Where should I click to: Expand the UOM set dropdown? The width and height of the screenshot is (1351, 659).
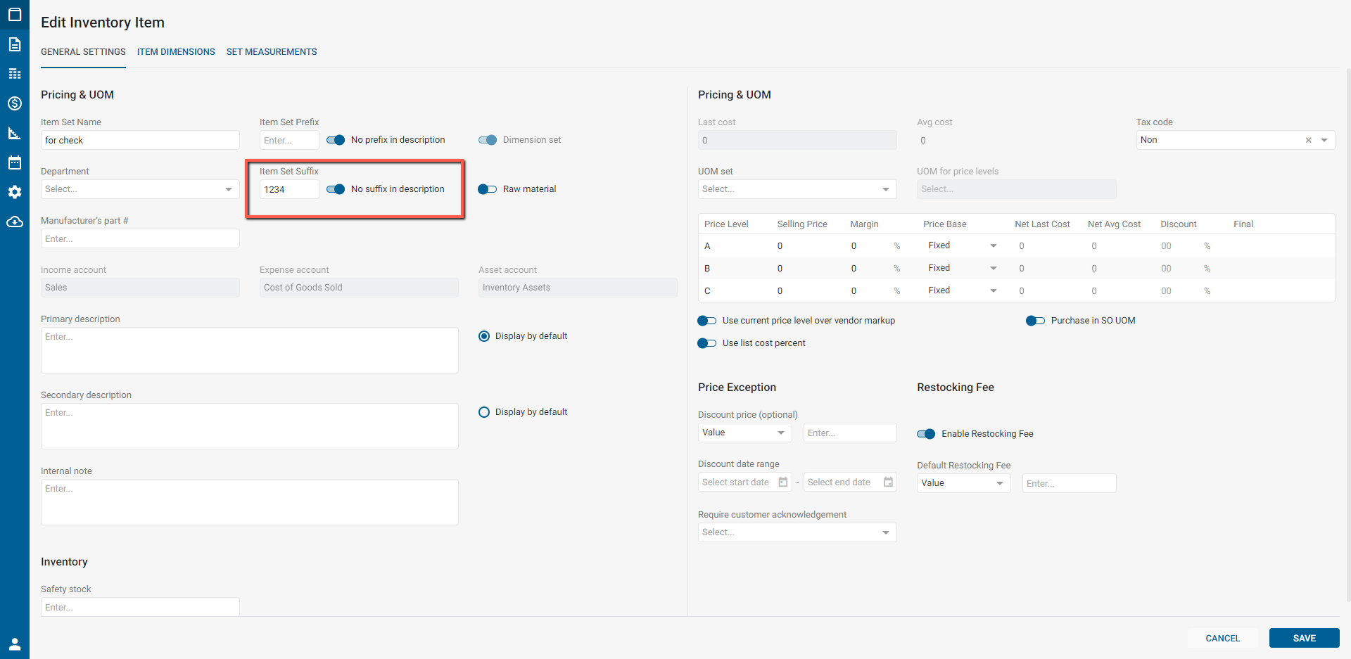tap(797, 189)
